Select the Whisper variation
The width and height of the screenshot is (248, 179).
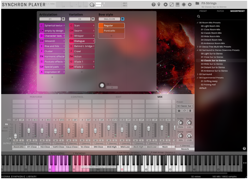(82, 36)
